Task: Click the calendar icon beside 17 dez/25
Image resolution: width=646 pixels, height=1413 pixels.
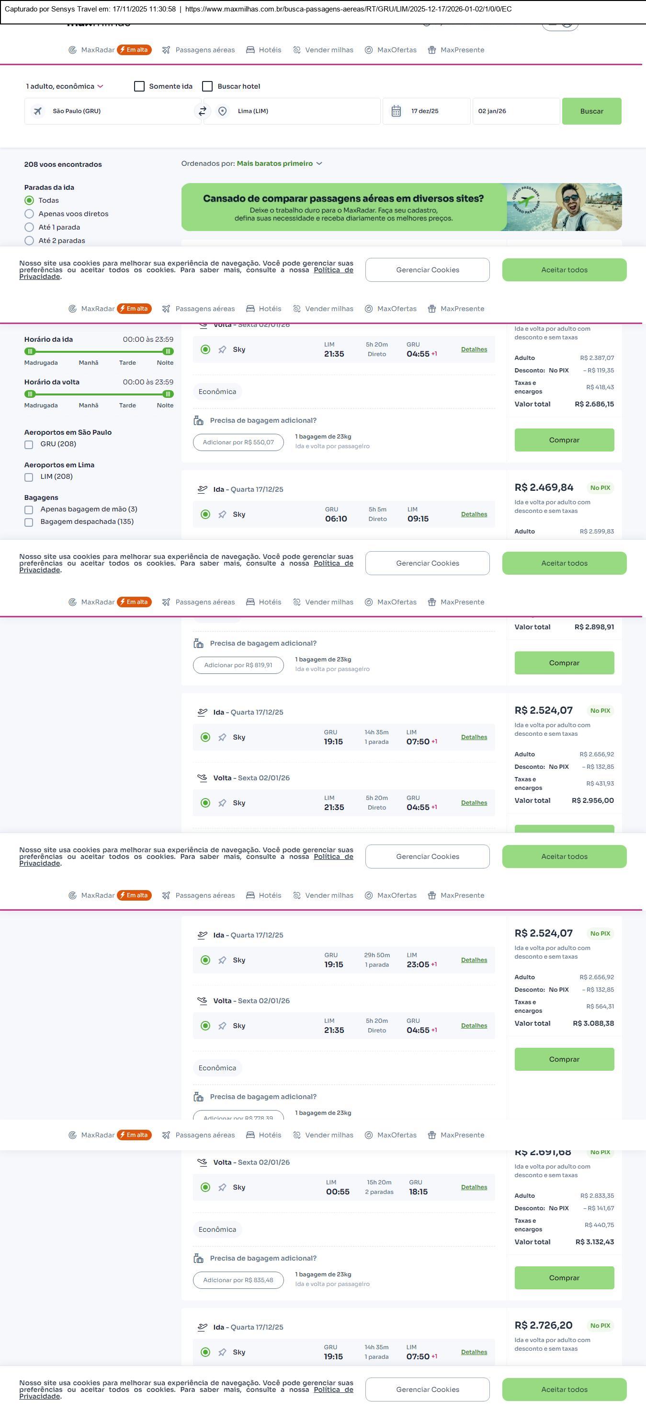Action: 396,111
